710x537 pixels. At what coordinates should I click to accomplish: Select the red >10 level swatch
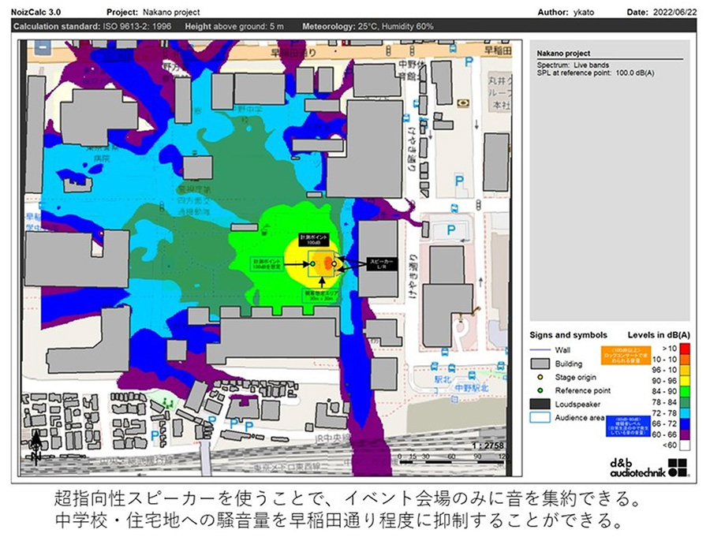tap(685, 348)
